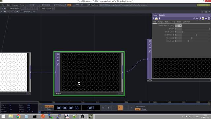Toggle lock flag on null1 node
This screenshot has width=211, height=119.
[150, 51]
